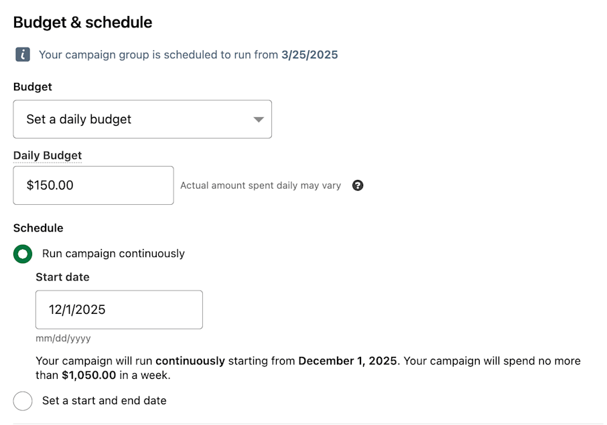Click the bold December 1, 2025 text
607x425 pixels.
pyautogui.click(x=348, y=361)
